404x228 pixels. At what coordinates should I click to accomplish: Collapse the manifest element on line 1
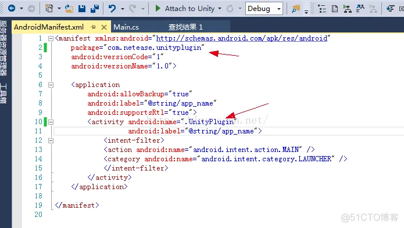point(51,38)
